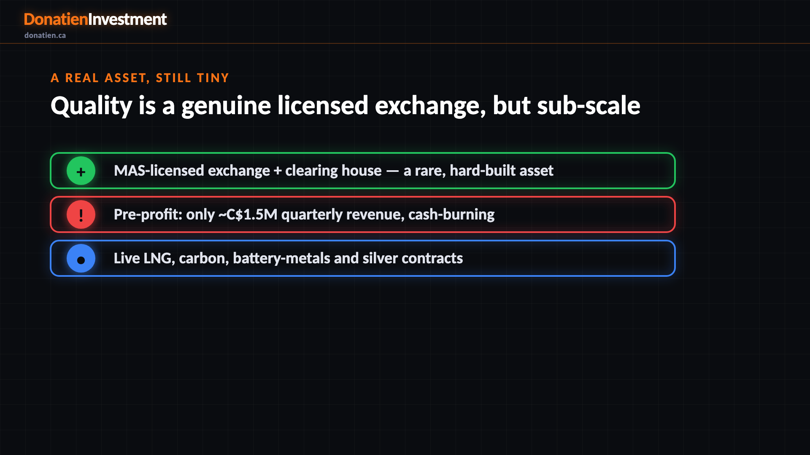This screenshot has width=810, height=455.
Task: Click the red exclamation warning icon
Action: (x=81, y=214)
